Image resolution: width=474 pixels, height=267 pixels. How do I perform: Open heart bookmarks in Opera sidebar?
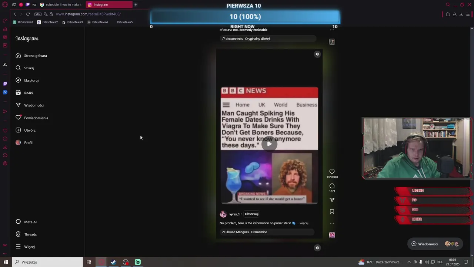5,131
